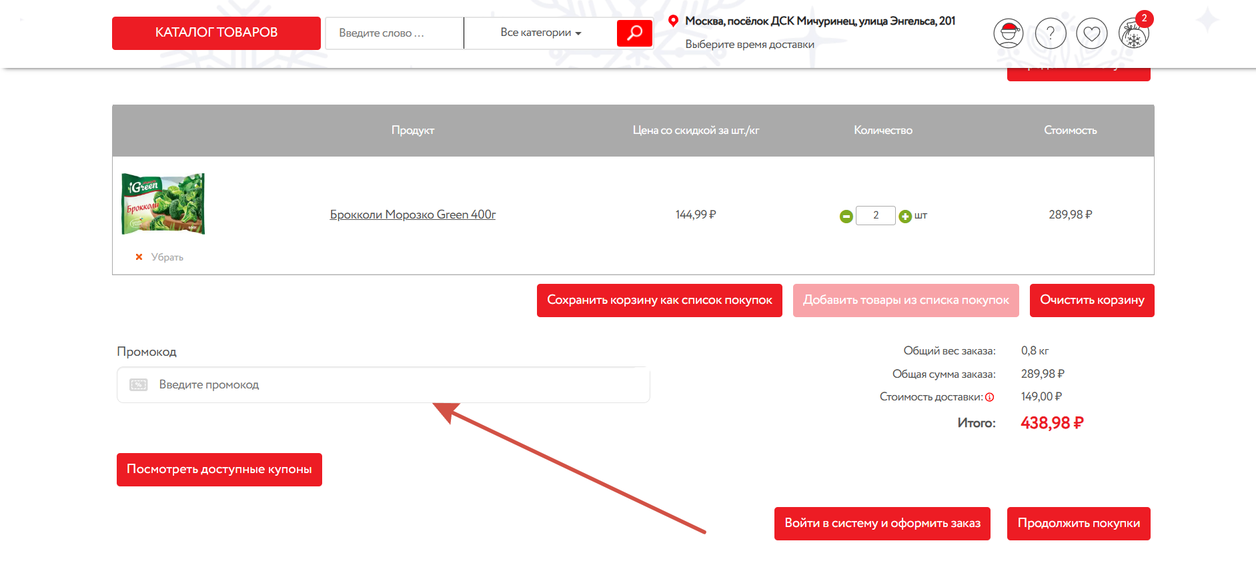This screenshot has width=1256, height=581.
Task: Click the Промокод label
Action: tap(147, 352)
